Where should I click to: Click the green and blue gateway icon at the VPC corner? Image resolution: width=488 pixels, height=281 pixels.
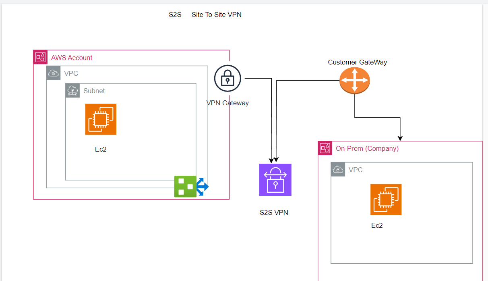(x=192, y=187)
